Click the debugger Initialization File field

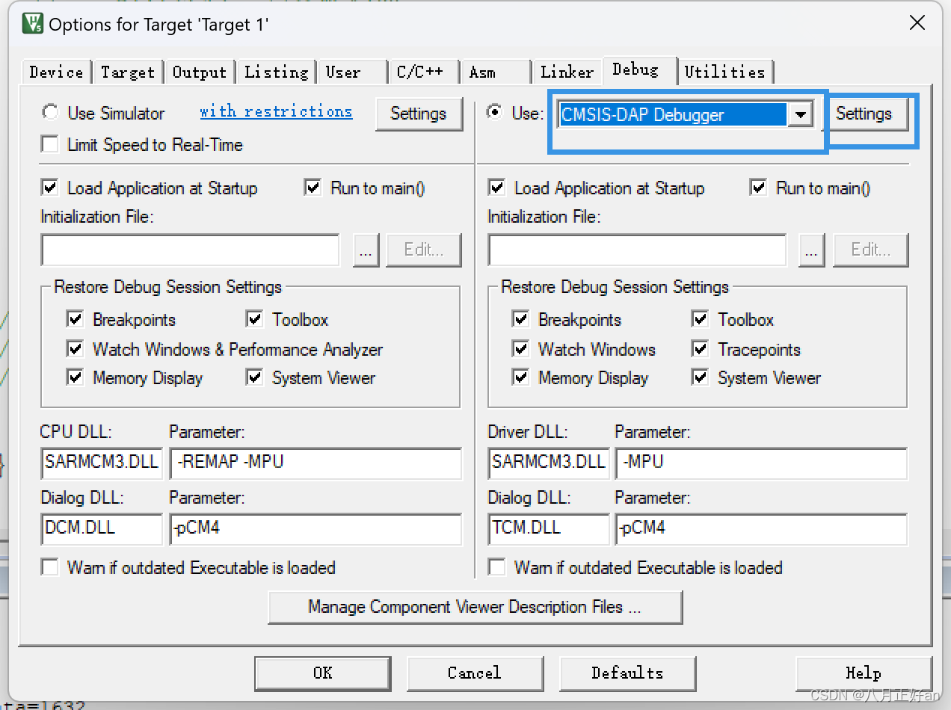[637, 250]
